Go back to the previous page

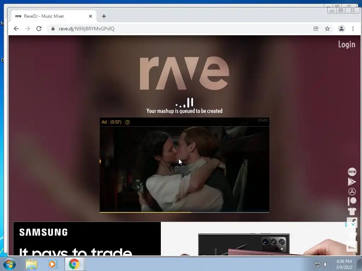tap(16, 29)
